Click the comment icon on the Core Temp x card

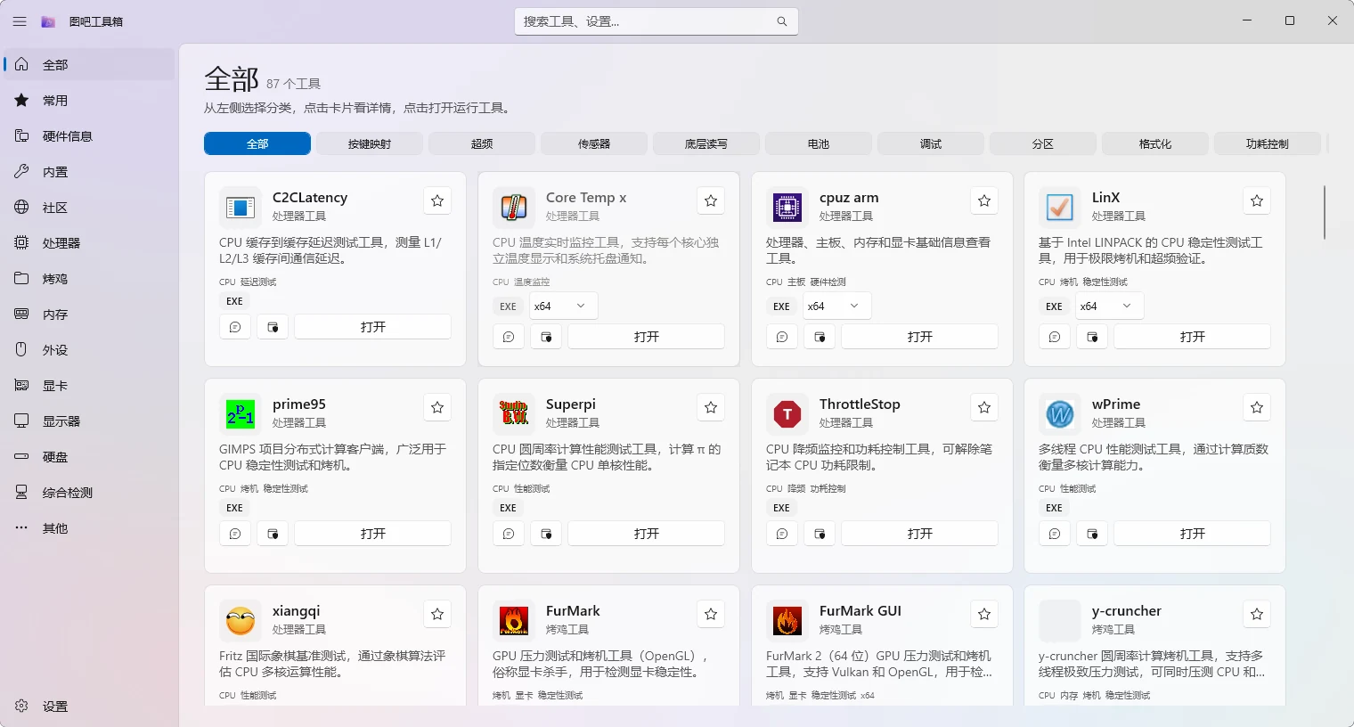click(x=509, y=337)
